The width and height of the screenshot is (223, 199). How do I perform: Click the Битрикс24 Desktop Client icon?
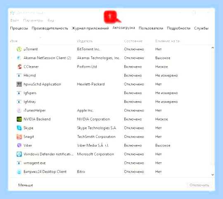coord(19,172)
